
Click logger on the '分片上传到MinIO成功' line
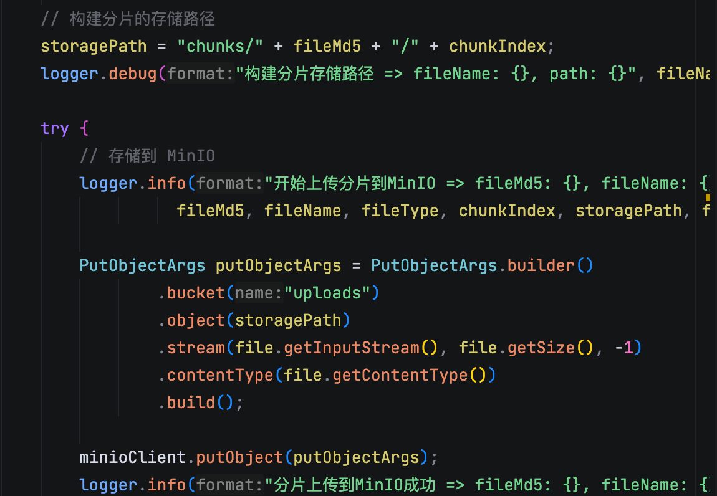[108, 485]
